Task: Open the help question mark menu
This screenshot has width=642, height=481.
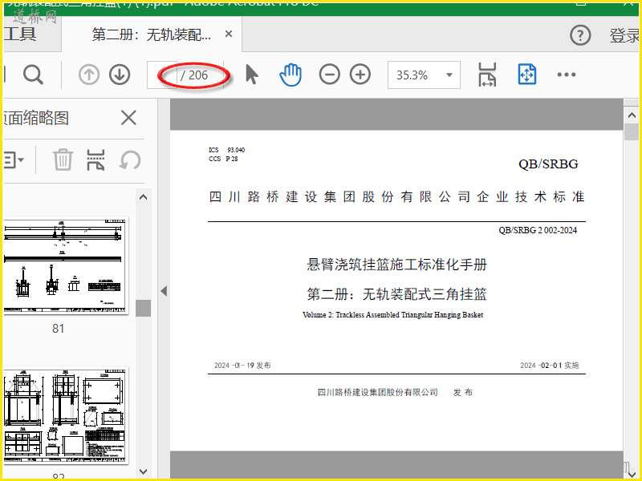Action: click(580, 35)
